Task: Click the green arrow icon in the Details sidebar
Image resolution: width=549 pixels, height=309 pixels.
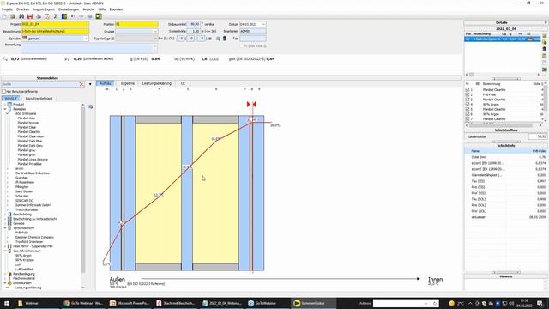Action: click(545, 42)
